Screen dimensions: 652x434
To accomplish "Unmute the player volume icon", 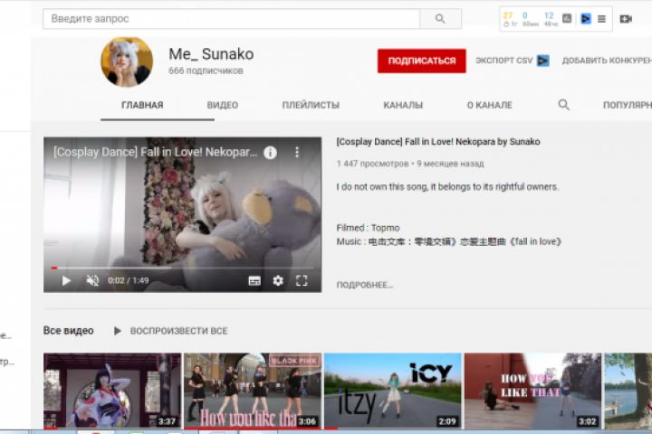I will pos(92,281).
